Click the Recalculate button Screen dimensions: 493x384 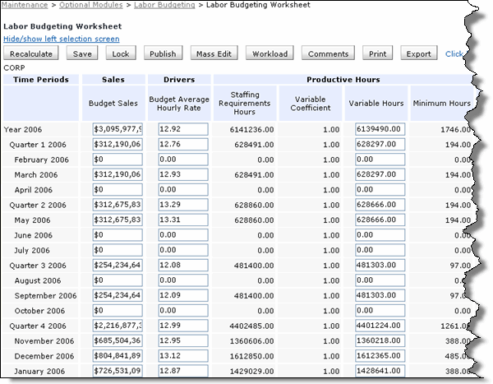click(30, 54)
